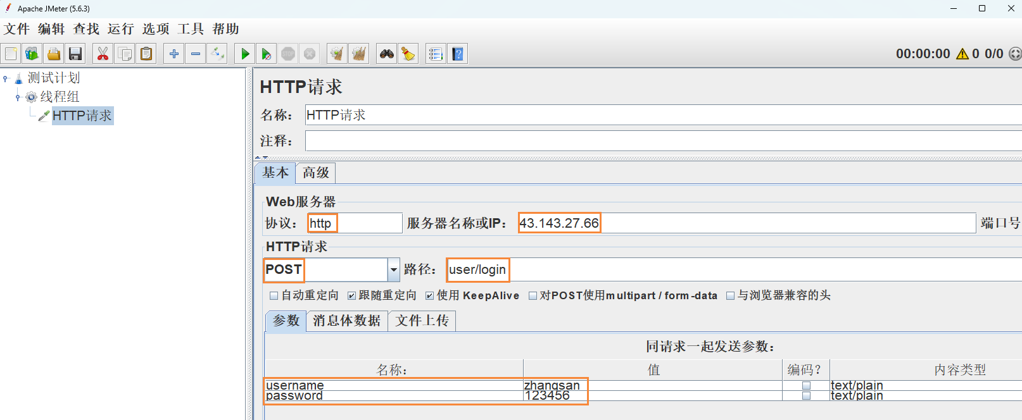This screenshot has height=420, width=1022.
Task: Click the New test plan icon
Action: (x=11, y=54)
